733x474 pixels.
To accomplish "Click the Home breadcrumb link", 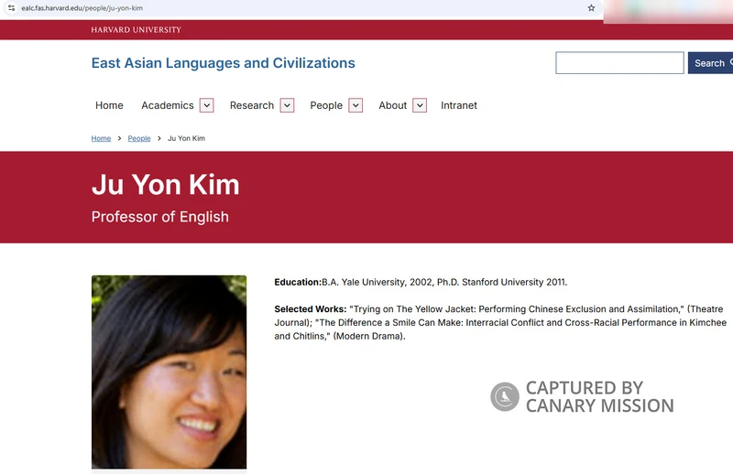I will coord(101,138).
